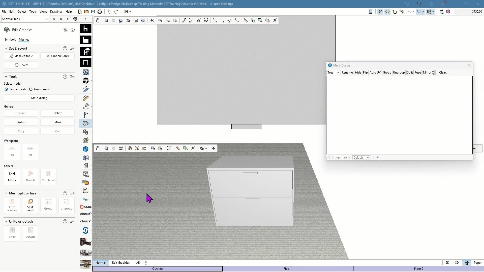
Task: Click the Edit Graphics filter sliders icon
Action: [66, 30]
